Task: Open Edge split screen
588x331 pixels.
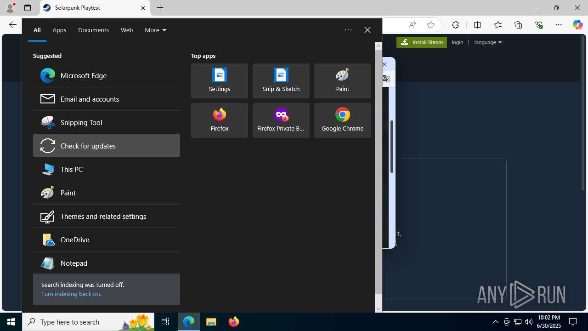Action: [477, 25]
